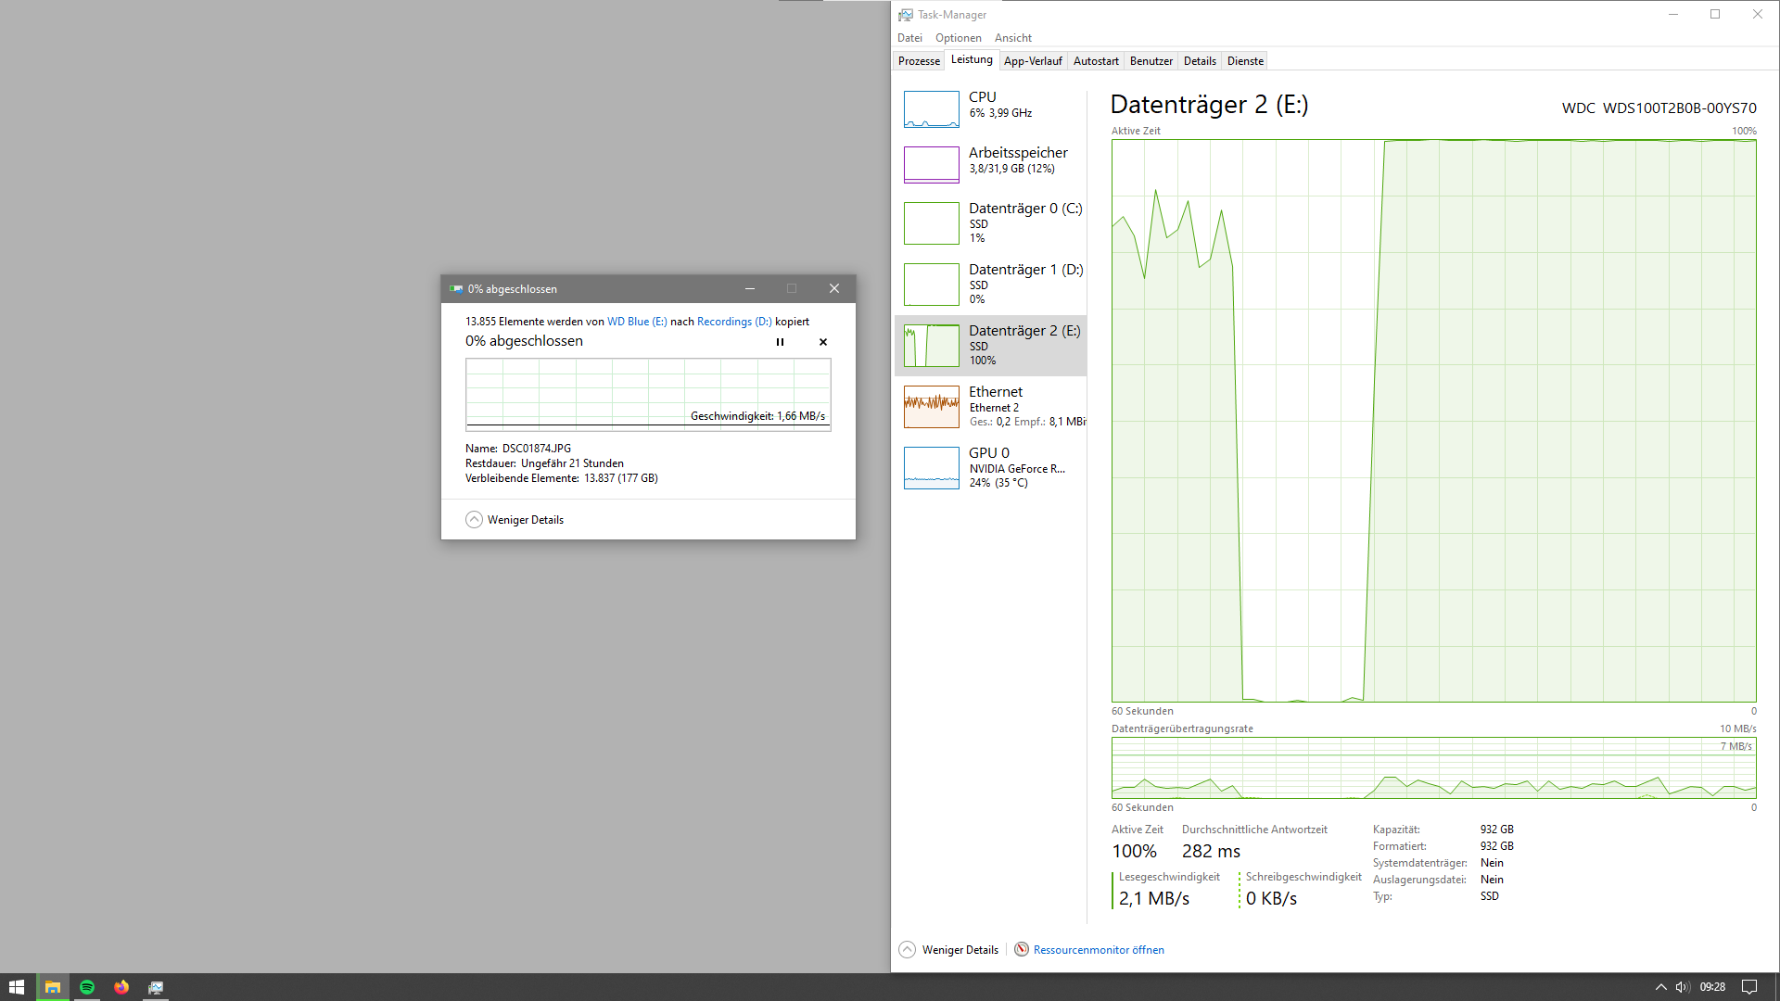Viewport: 1780px width, 1001px height.
Task: Open the Arbeitsspeicher memory graph thumbnail
Action: point(931,165)
